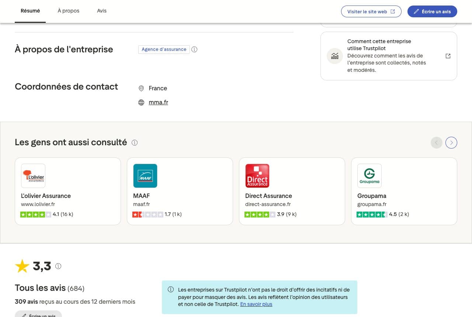Image resolution: width=472 pixels, height=317 pixels.
Task: Click the MAAF logo thumbnail
Action: click(145, 176)
